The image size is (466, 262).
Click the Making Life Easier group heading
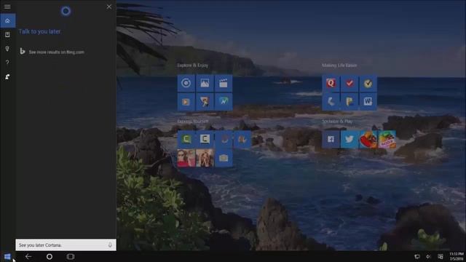click(x=339, y=65)
